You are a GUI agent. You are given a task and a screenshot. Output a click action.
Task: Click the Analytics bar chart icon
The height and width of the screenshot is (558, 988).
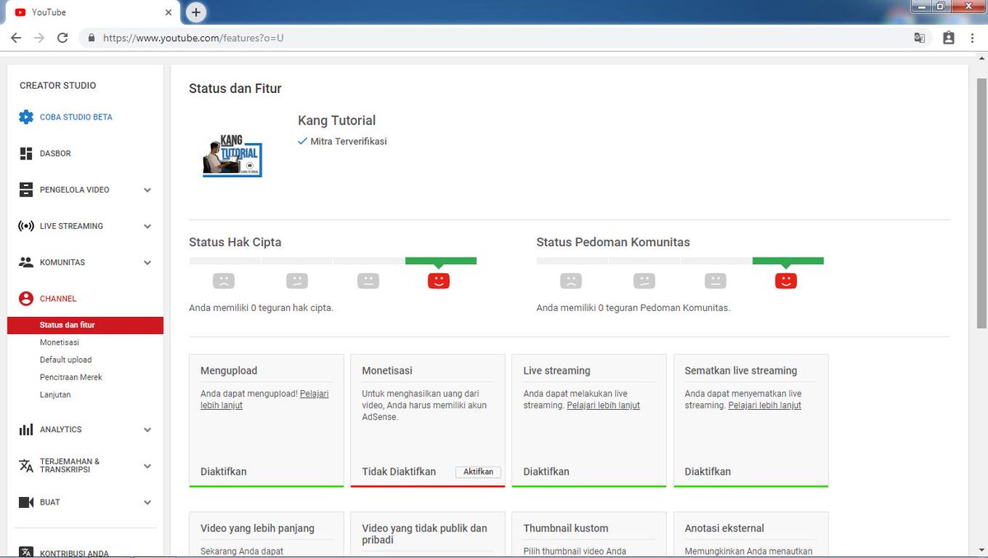click(26, 430)
